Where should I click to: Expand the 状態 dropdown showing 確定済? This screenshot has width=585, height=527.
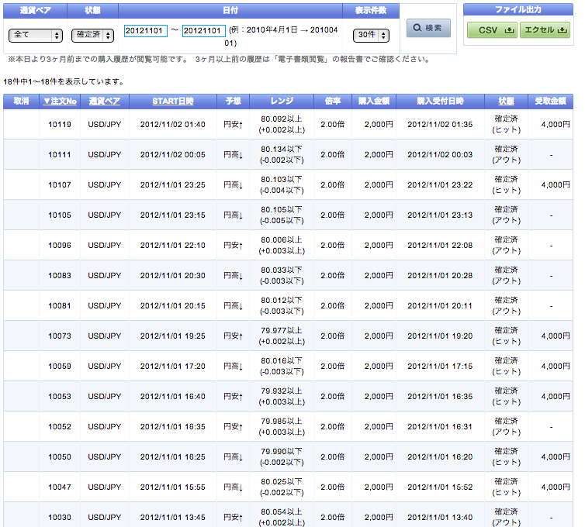(x=92, y=36)
